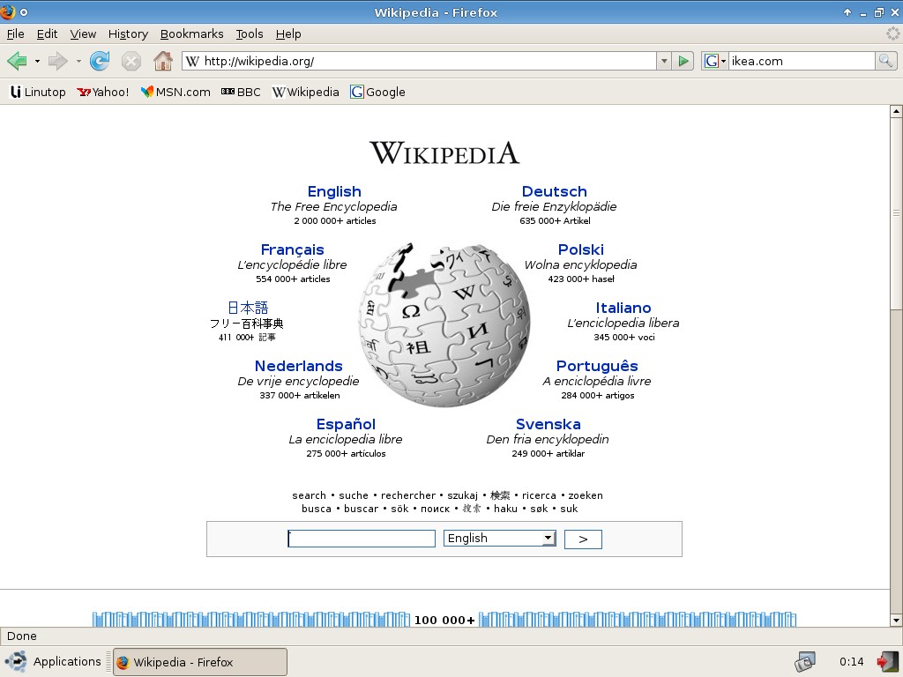
Task: Expand the English language select box
Action: [499, 539]
